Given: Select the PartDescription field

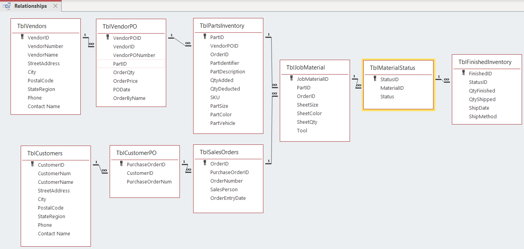Looking at the screenshot, I should pos(227,71).
